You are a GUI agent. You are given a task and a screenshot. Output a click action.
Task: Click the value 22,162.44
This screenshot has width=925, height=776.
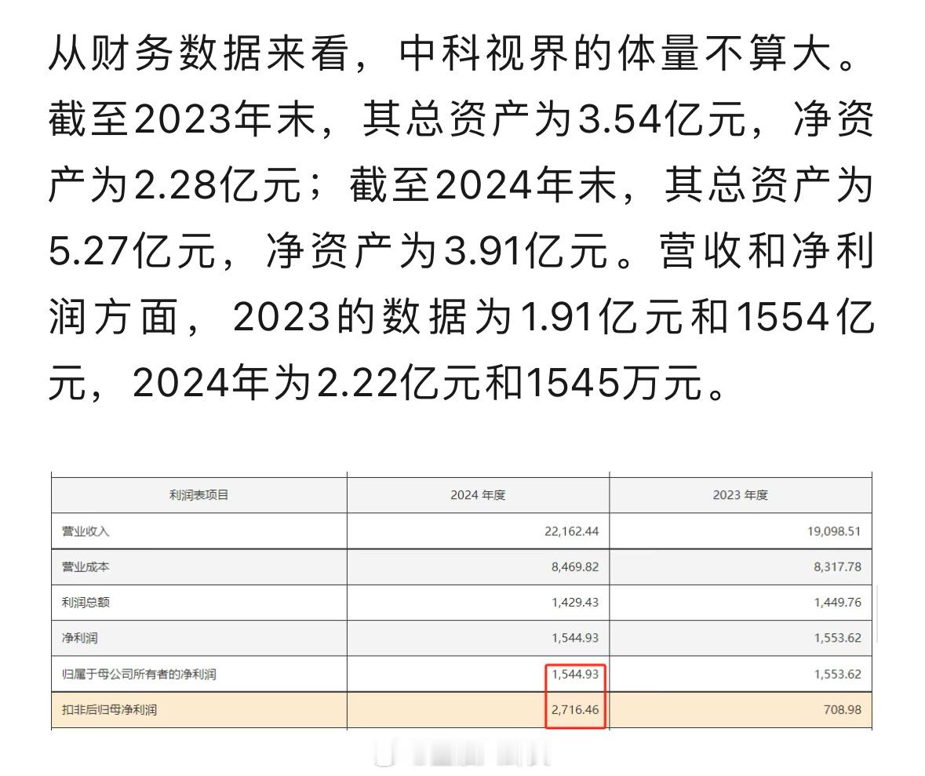[572, 531]
